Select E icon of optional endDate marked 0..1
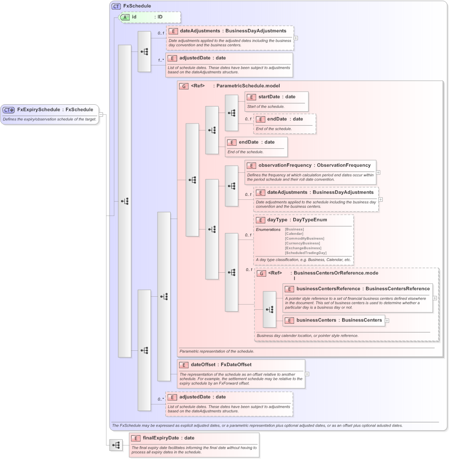 pos(260,120)
